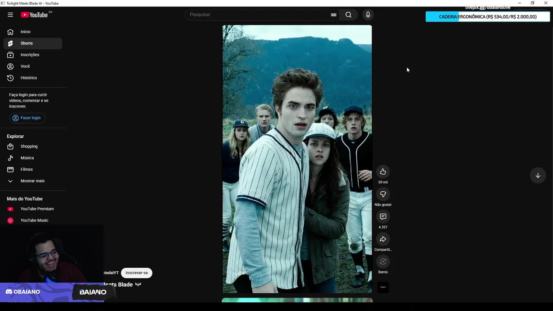Viewport: 553px width, 311px height.
Task: Minimize the browser window
Action: (x=519, y=3)
